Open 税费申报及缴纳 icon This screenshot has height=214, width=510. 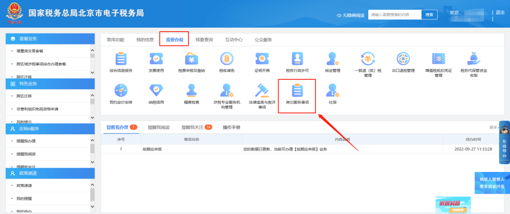[192, 59]
